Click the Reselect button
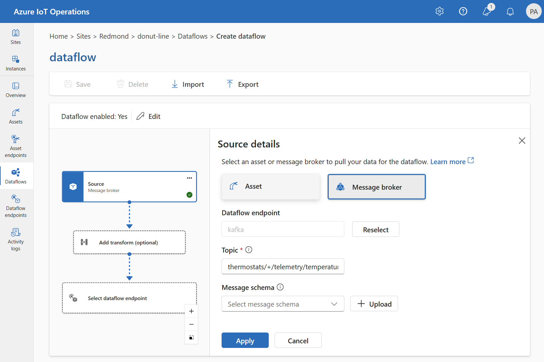544x362 pixels. pyautogui.click(x=376, y=229)
